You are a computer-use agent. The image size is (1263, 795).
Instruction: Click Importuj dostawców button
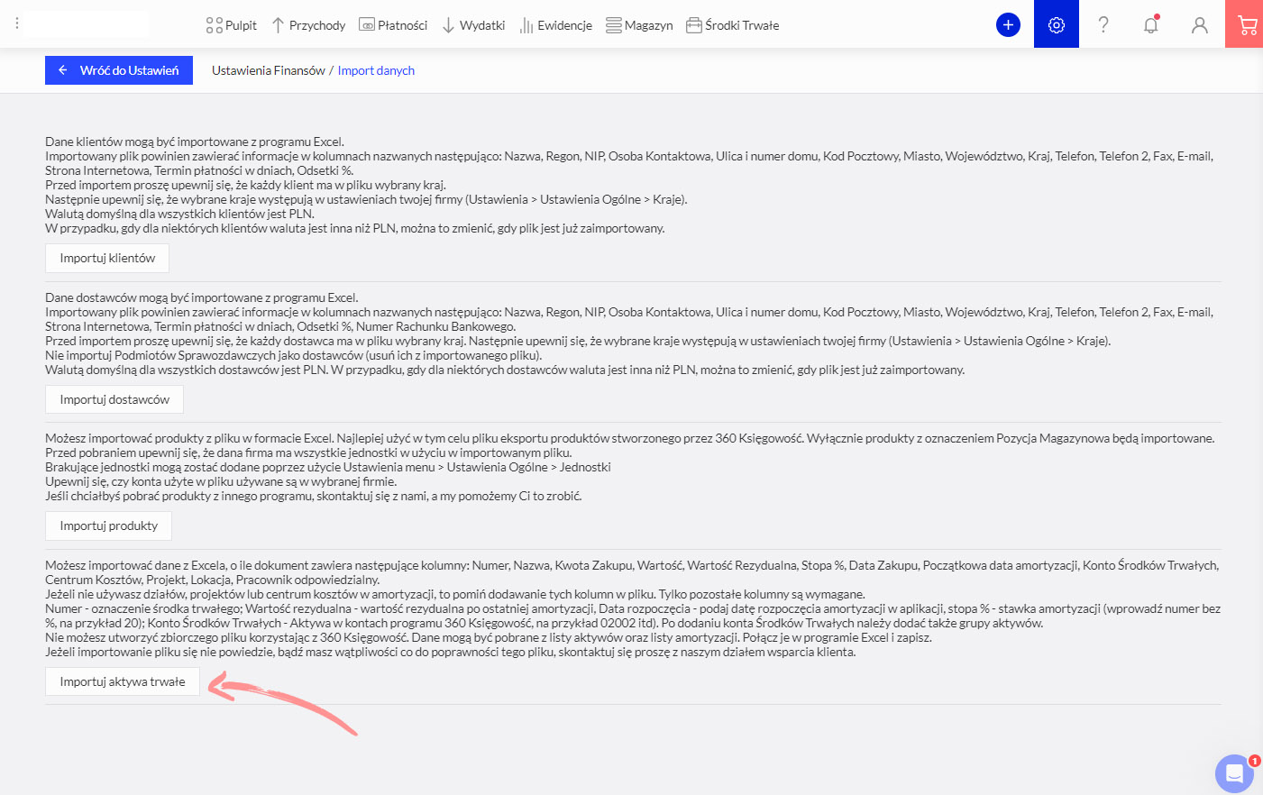point(114,399)
